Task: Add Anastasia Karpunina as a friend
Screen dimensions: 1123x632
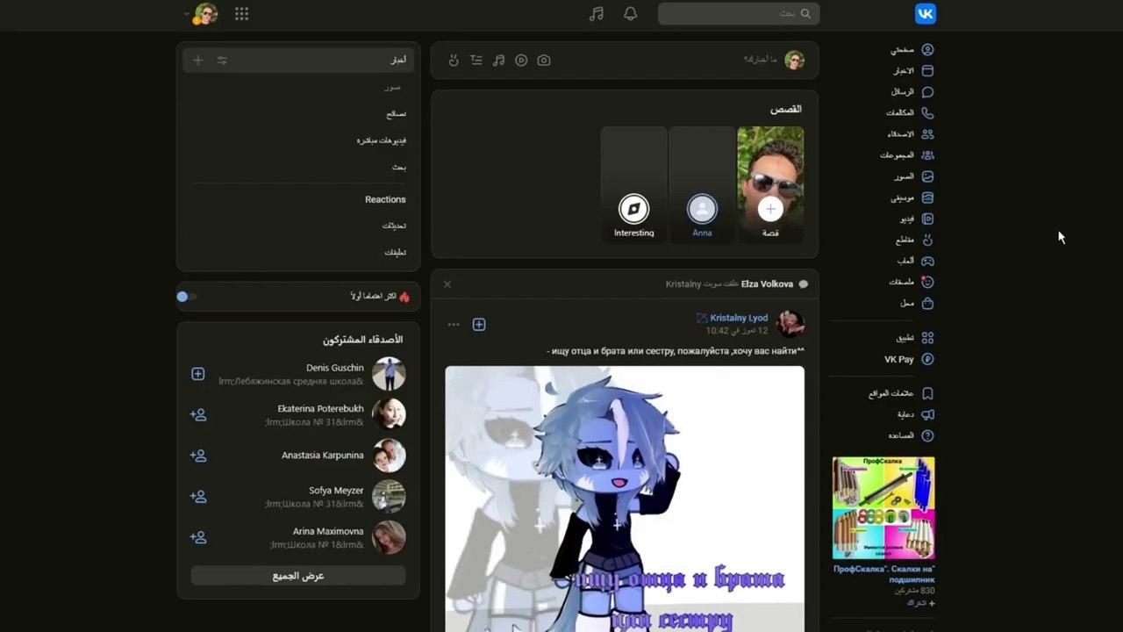Action: click(198, 456)
